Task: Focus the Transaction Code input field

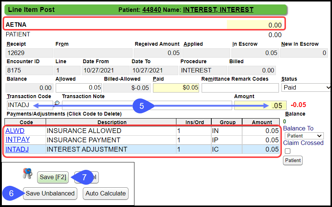Action: tap(29, 106)
